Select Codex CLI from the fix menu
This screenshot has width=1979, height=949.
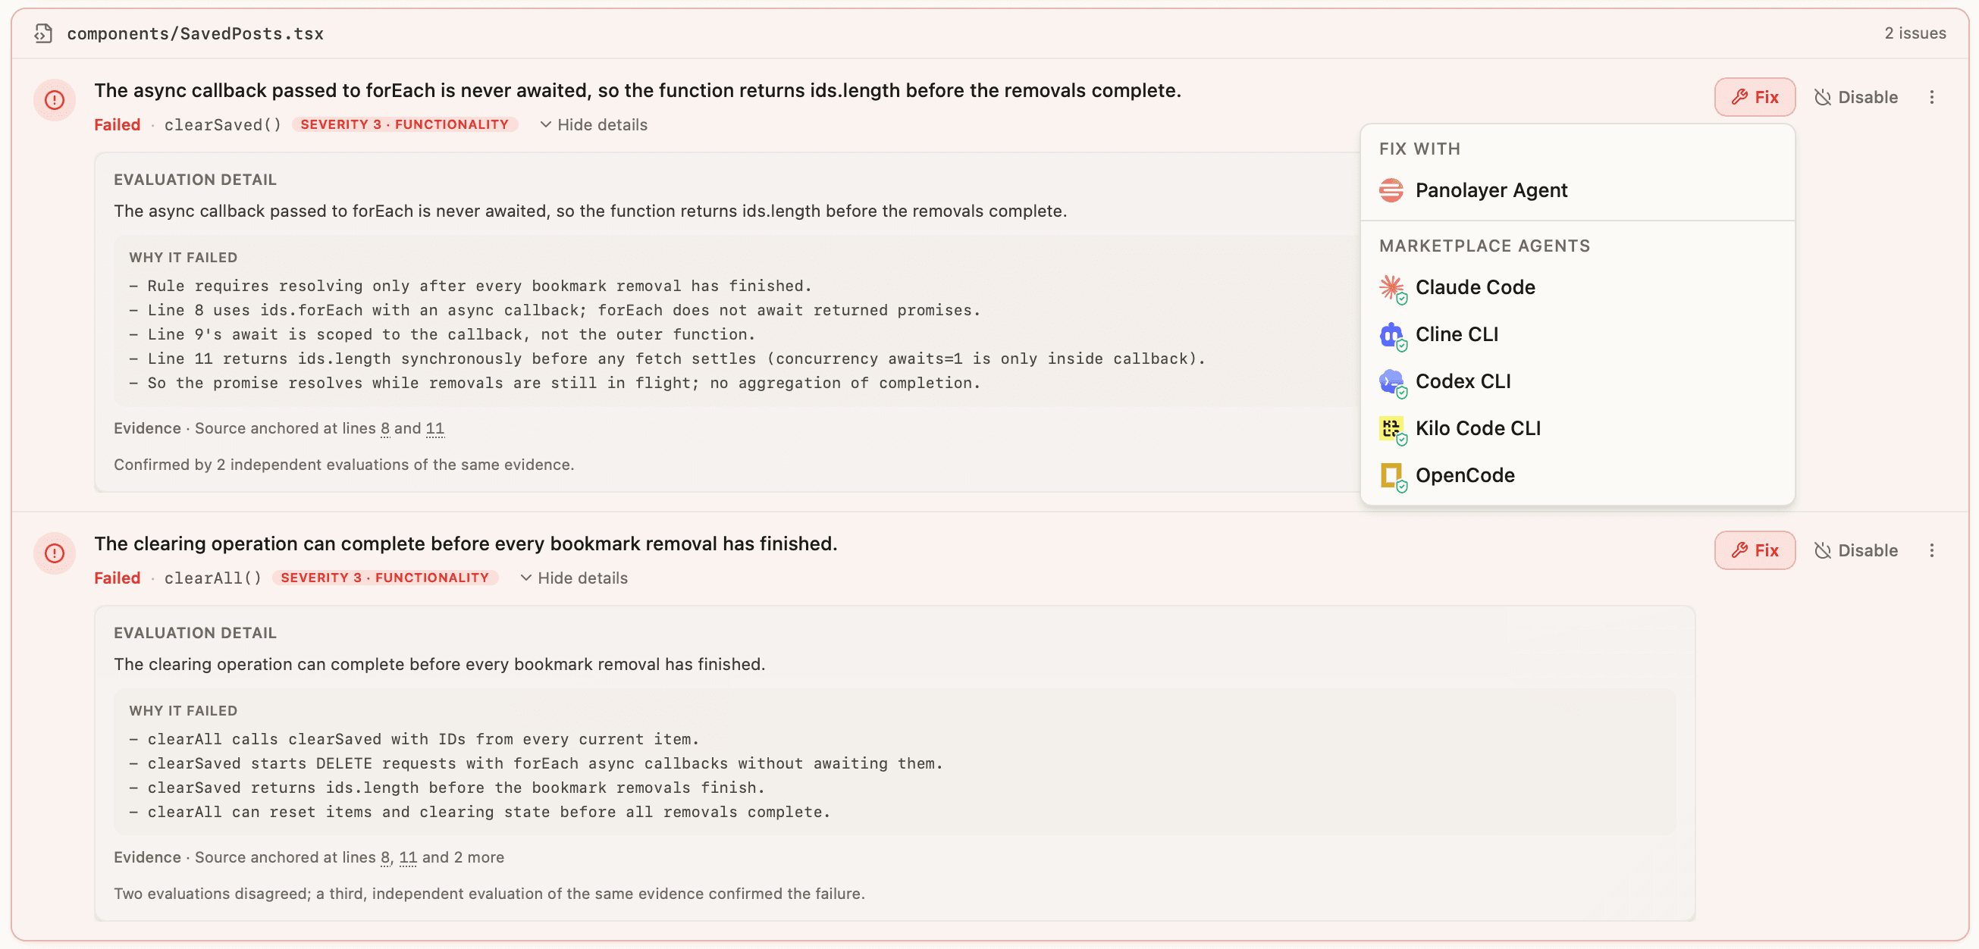coord(1576,381)
